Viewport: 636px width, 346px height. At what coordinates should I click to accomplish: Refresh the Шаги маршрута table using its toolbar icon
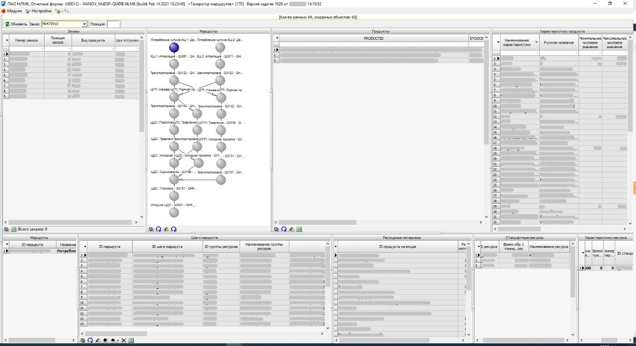click(x=90, y=340)
